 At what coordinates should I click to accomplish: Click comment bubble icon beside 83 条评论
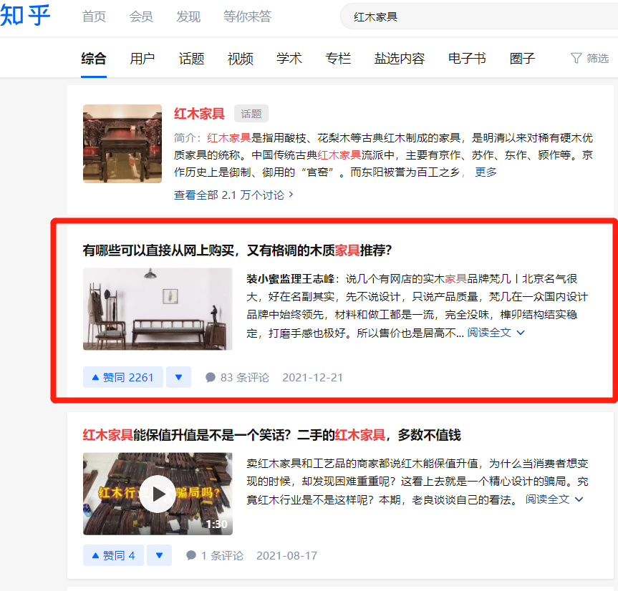click(211, 378)
